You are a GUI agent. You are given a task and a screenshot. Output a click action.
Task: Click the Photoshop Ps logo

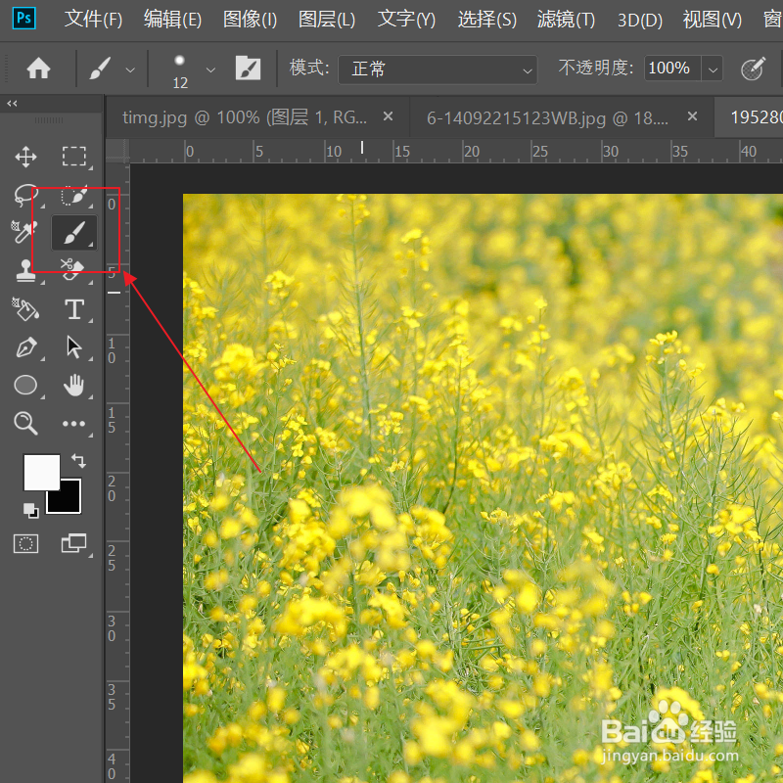pos(23,19)
